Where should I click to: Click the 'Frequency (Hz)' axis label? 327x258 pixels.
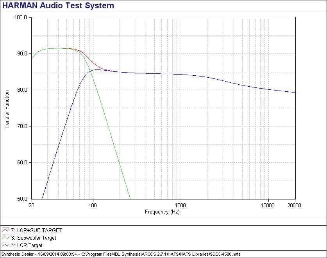162,212
